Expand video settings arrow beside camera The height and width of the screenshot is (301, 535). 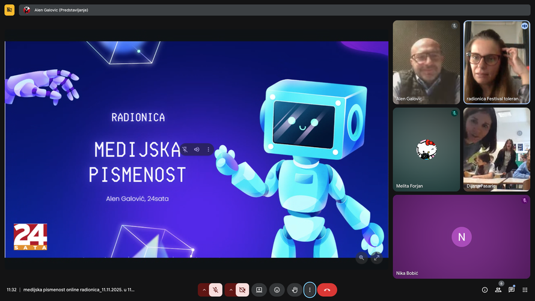tap(231, 290)
